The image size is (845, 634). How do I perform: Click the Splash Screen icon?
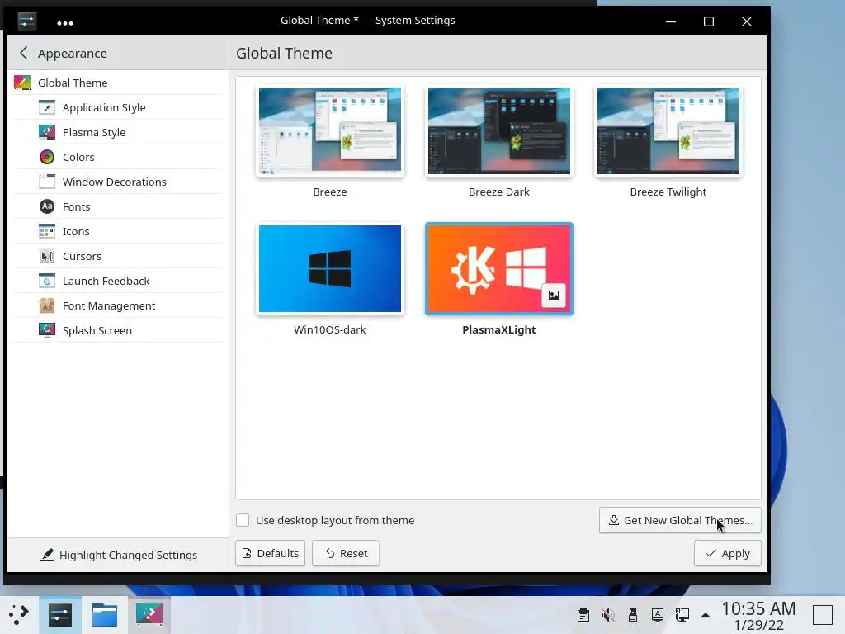coord(47,330)
